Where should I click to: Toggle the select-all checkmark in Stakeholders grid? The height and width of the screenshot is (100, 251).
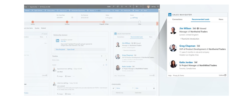click(113, 88)
